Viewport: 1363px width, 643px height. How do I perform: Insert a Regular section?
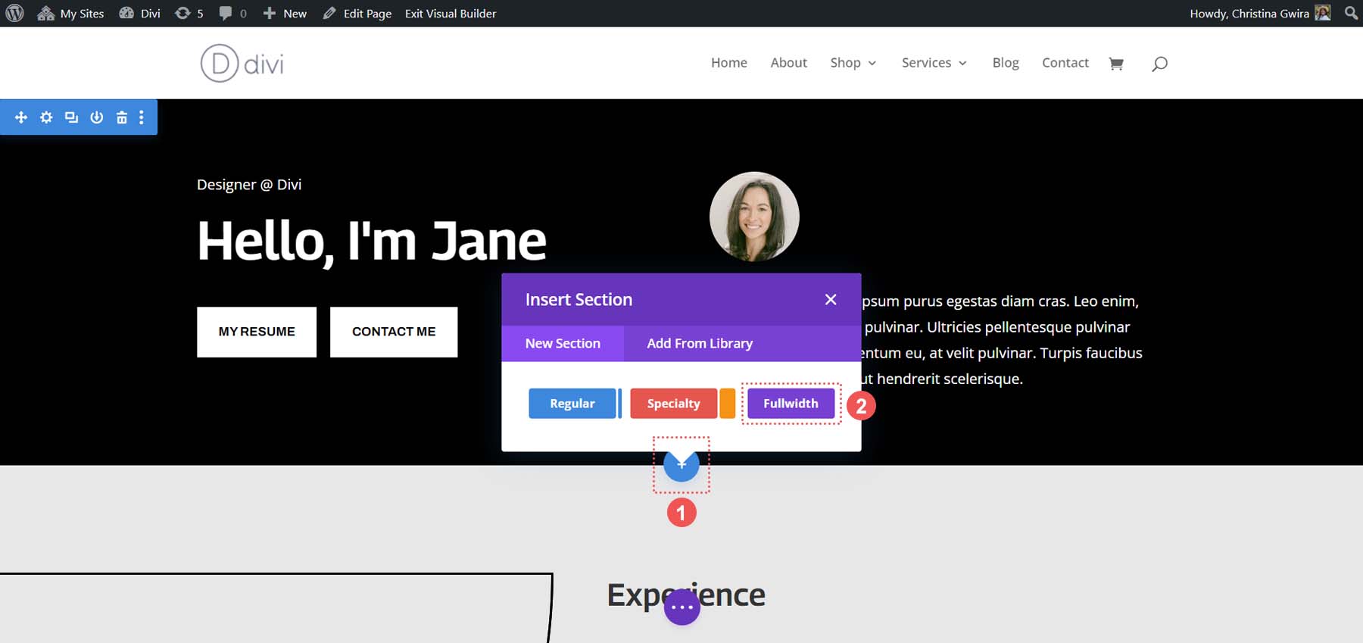572,404
